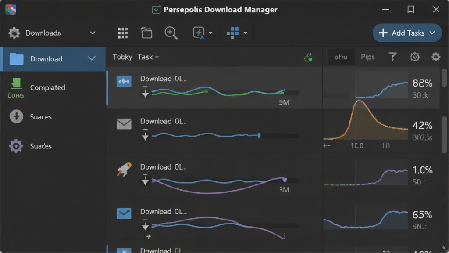Screen dimensions: 449x253
Task: Click the down-arrow icon in the 42% download row
Action: pyautogui.click(x=145, y=135)
